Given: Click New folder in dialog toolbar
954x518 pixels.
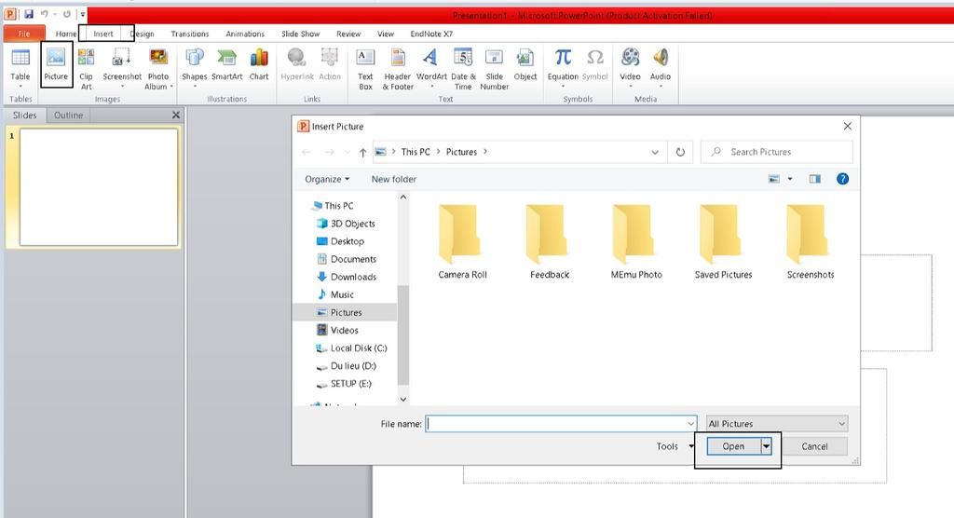Looking at the screenshot, I should [394, 179].
